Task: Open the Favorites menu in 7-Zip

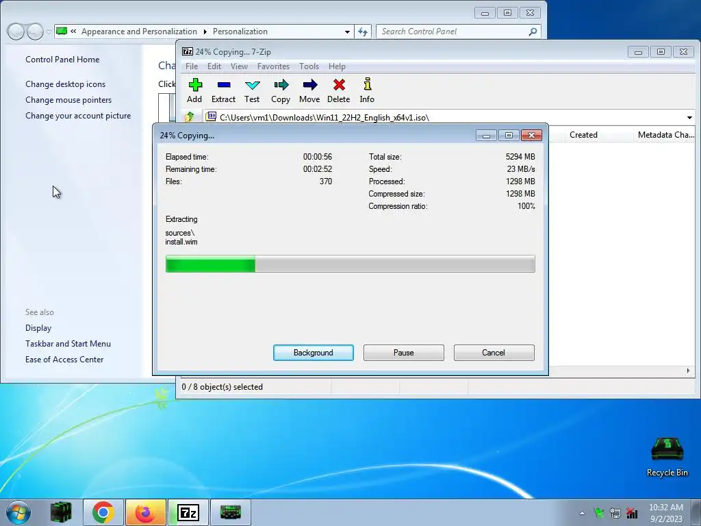Action: click(x=273, y=66)
